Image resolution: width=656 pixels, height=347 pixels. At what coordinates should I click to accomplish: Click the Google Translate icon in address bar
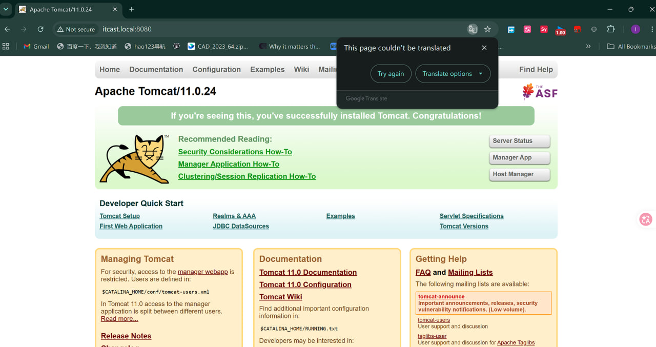click(473, 29)
